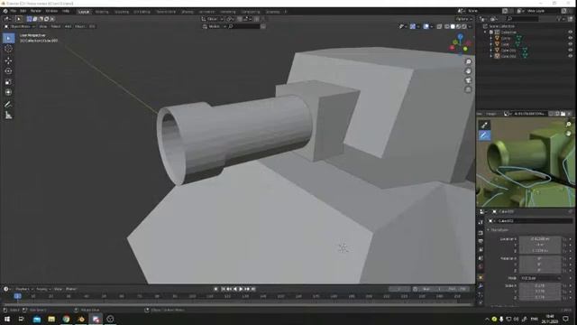The height and width of the screenshot is (325, 577).
Task: Switch viewport to material preview shading
Action: (458, 26)
